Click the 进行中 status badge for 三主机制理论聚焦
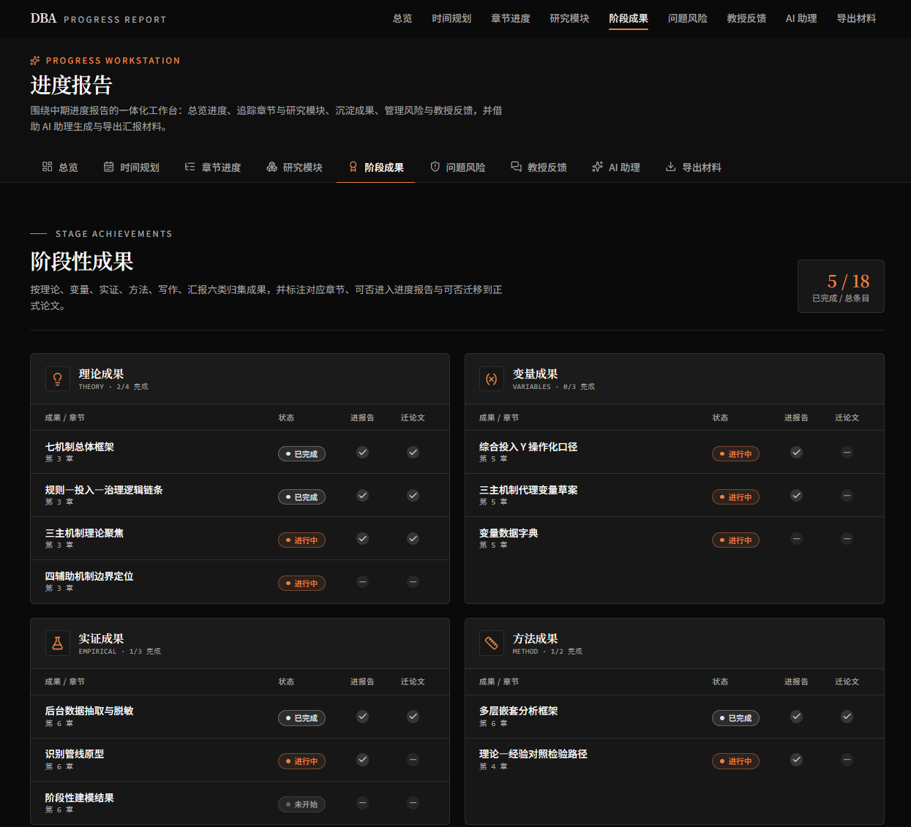This screenshot has width=911, height=827. point(301,540)
